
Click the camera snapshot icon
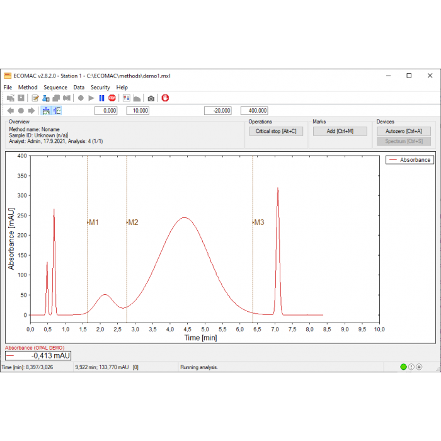point(151,98)
